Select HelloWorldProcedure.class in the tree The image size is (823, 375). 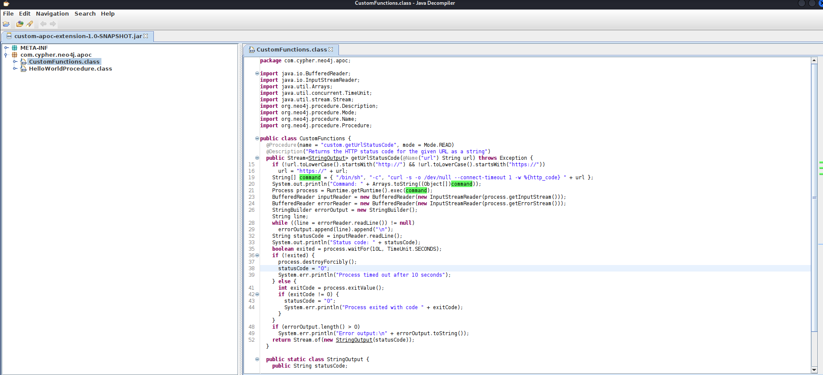click(x=70, y=69)
